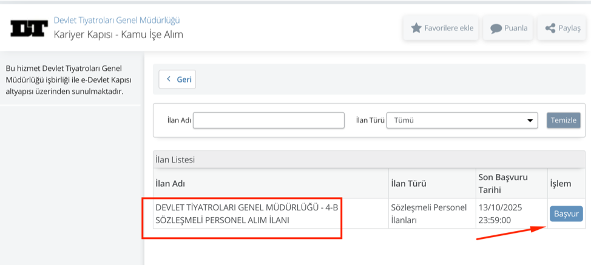
Task: Click the speech bubble Puanla icon
Action: (x=496, y=28)
